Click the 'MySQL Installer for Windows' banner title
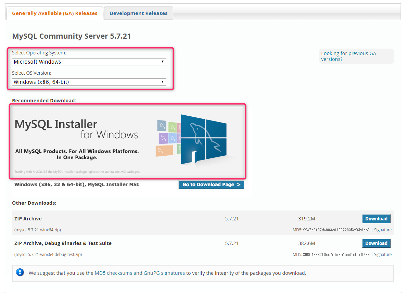This screenshot has width=407, height=295. [x=76, y=129]
